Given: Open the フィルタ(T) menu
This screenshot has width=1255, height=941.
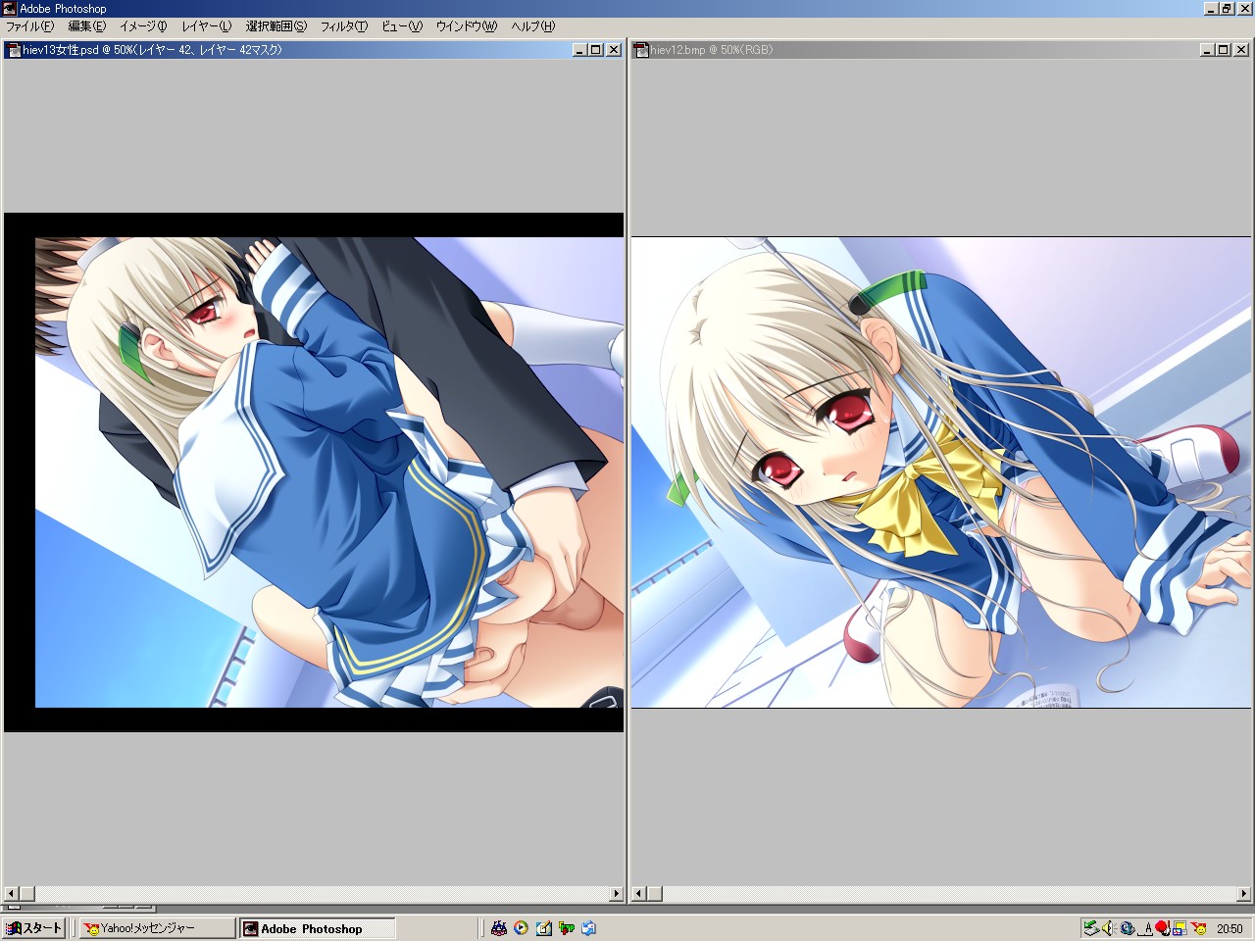Looking at the screenshot, I should (x=344, y=26).
